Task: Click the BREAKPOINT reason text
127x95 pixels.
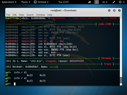Action: pos(77,61)
